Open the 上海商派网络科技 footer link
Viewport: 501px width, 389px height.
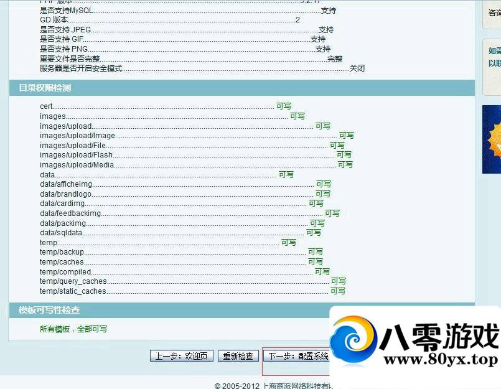297,386
